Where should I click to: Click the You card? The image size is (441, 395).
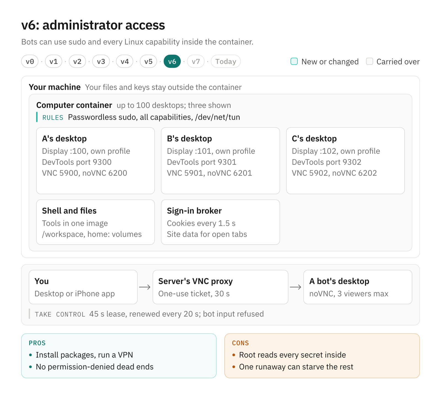[x=83, y=287]
